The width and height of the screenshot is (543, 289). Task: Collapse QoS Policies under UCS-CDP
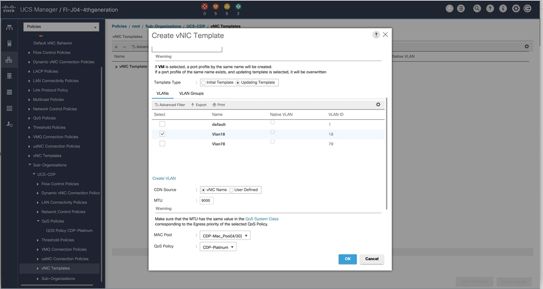point(38,221)
